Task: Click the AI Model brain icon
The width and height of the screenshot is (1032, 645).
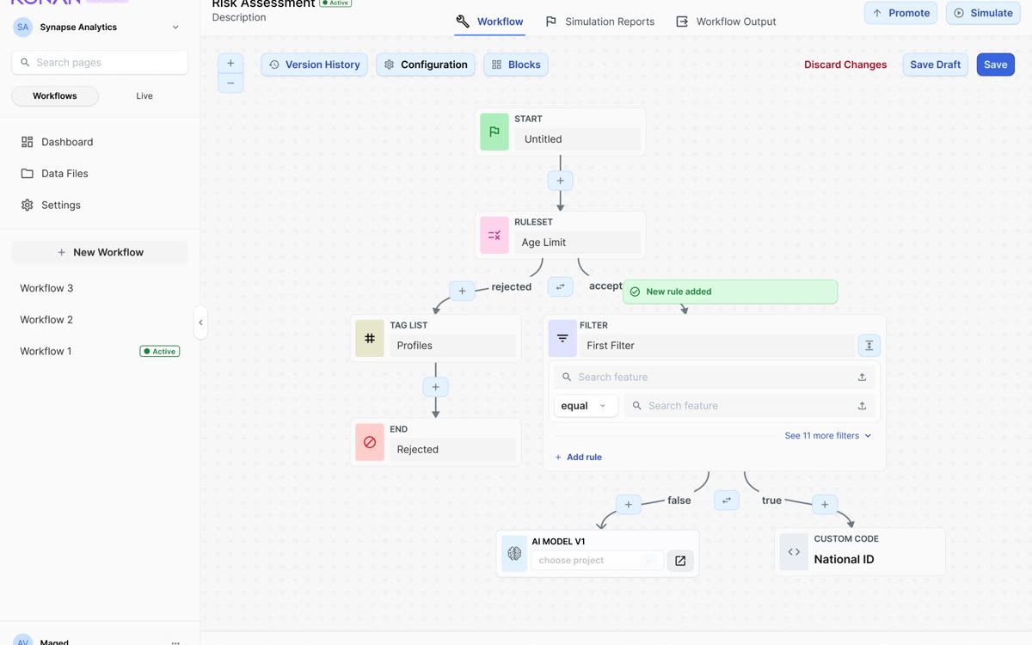Action: pos(515,554)
